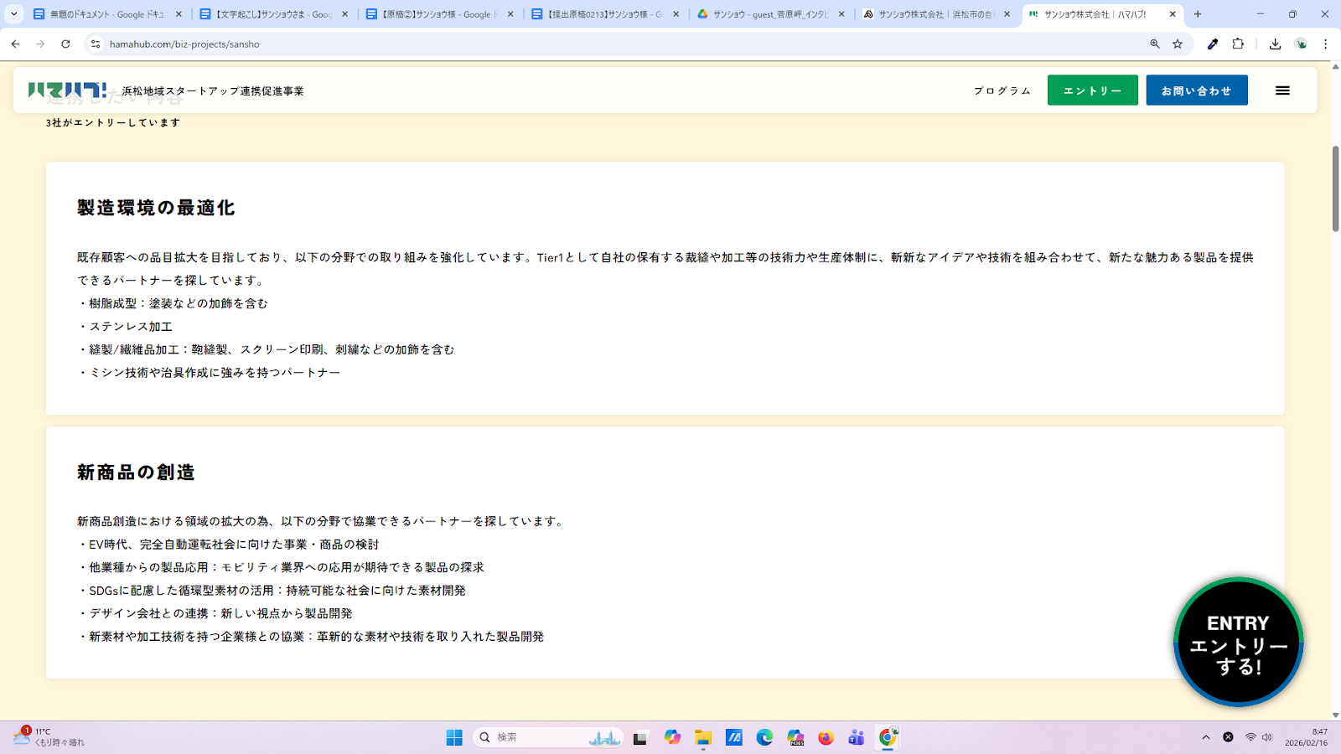Close the active ハマハブ! tab
Screen dimensions: 1341x754
[1173, 14]
